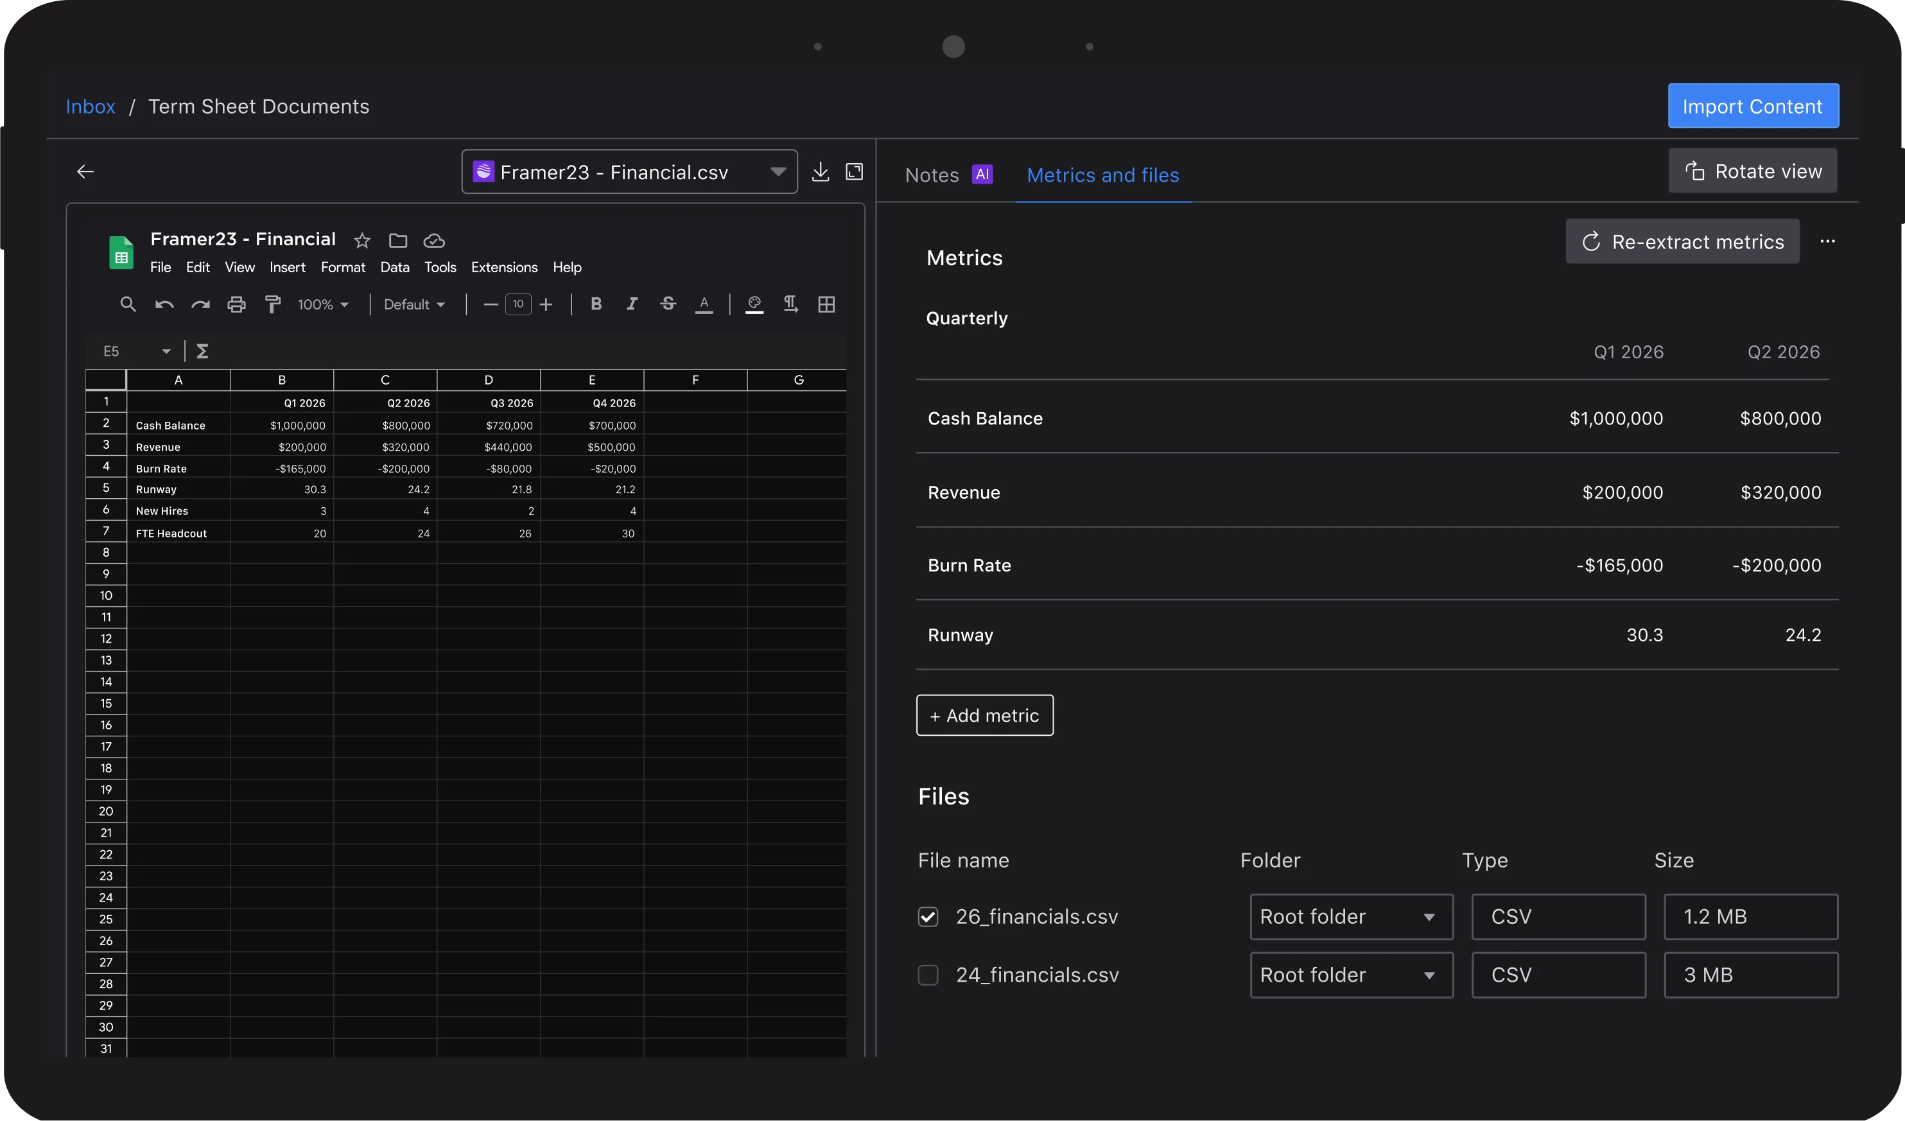Click the back arrow icon
Screen dimensions: 1905x1121
point(85,171)
